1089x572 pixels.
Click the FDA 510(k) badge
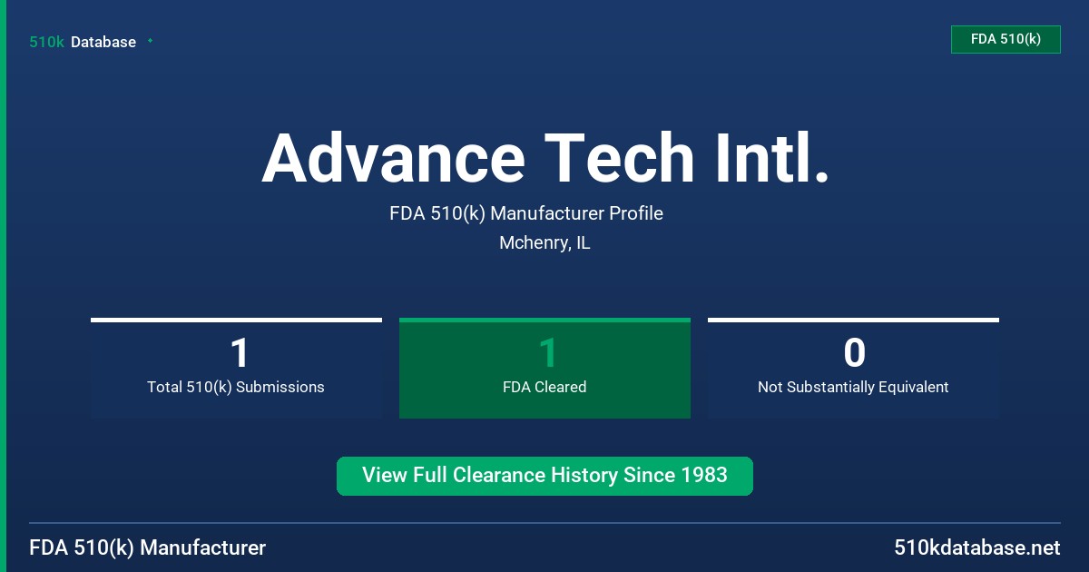[x=1006, y=39]
